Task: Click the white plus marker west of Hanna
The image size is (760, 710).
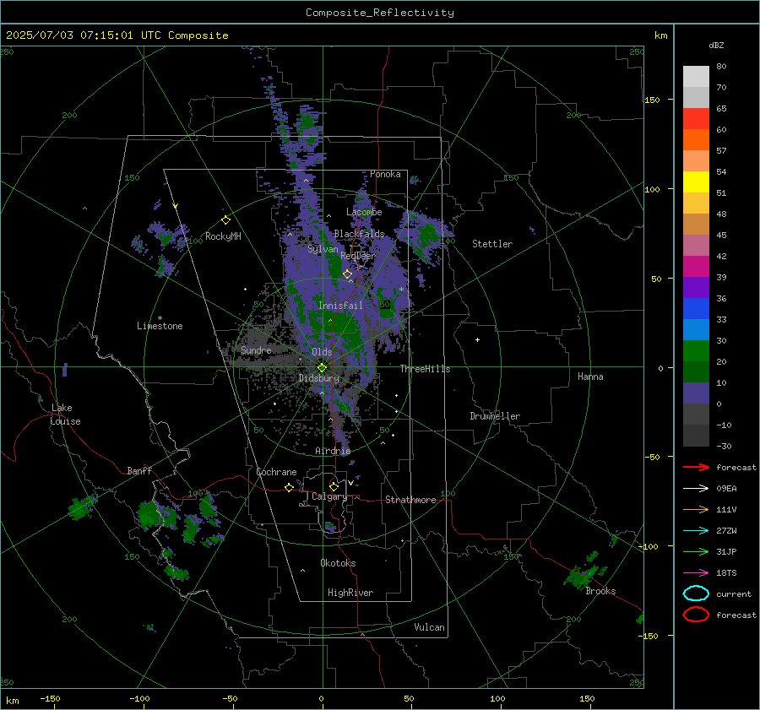Action: pyautogui.click(x=477, y=339)
